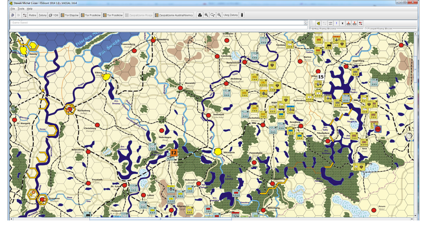Select the white 15 marker counter
The width and height of the screenshot is (428, 241).
coord(321,77)
